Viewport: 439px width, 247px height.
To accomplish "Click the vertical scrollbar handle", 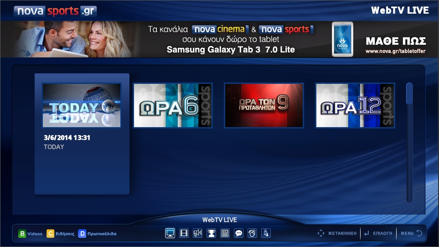I will (x=409, y=93).
